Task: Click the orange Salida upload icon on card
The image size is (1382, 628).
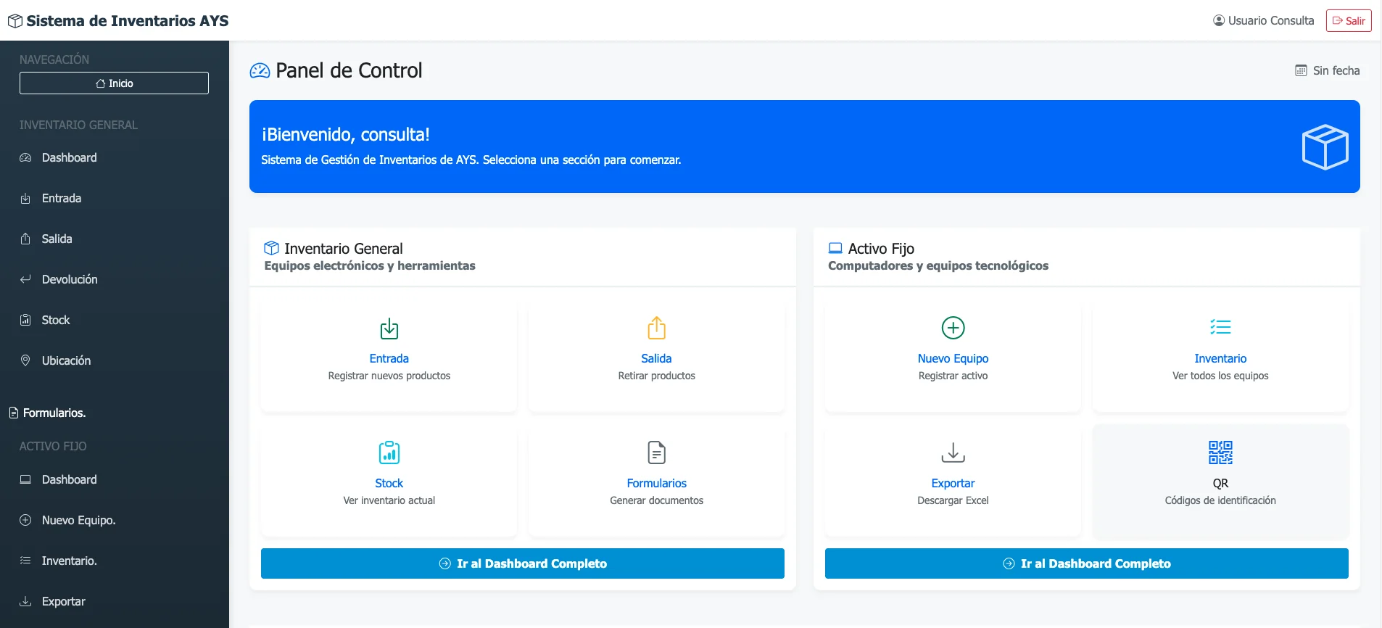Action: pos(657,328)
